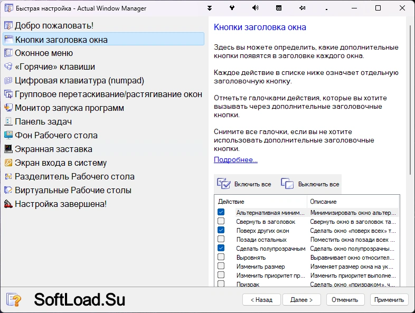Click the 'Настройка завершена!' icon
Viewport: 415px width, 313px height.
coord(8,204)
